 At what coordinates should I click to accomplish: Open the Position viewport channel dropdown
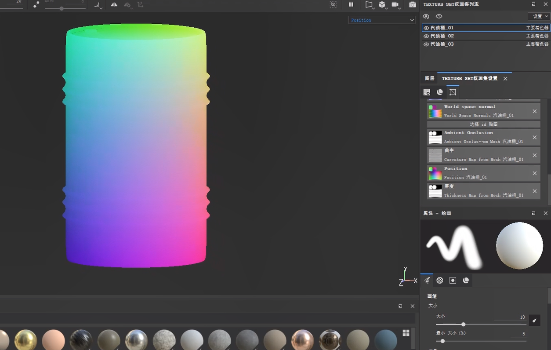[381, 20]
